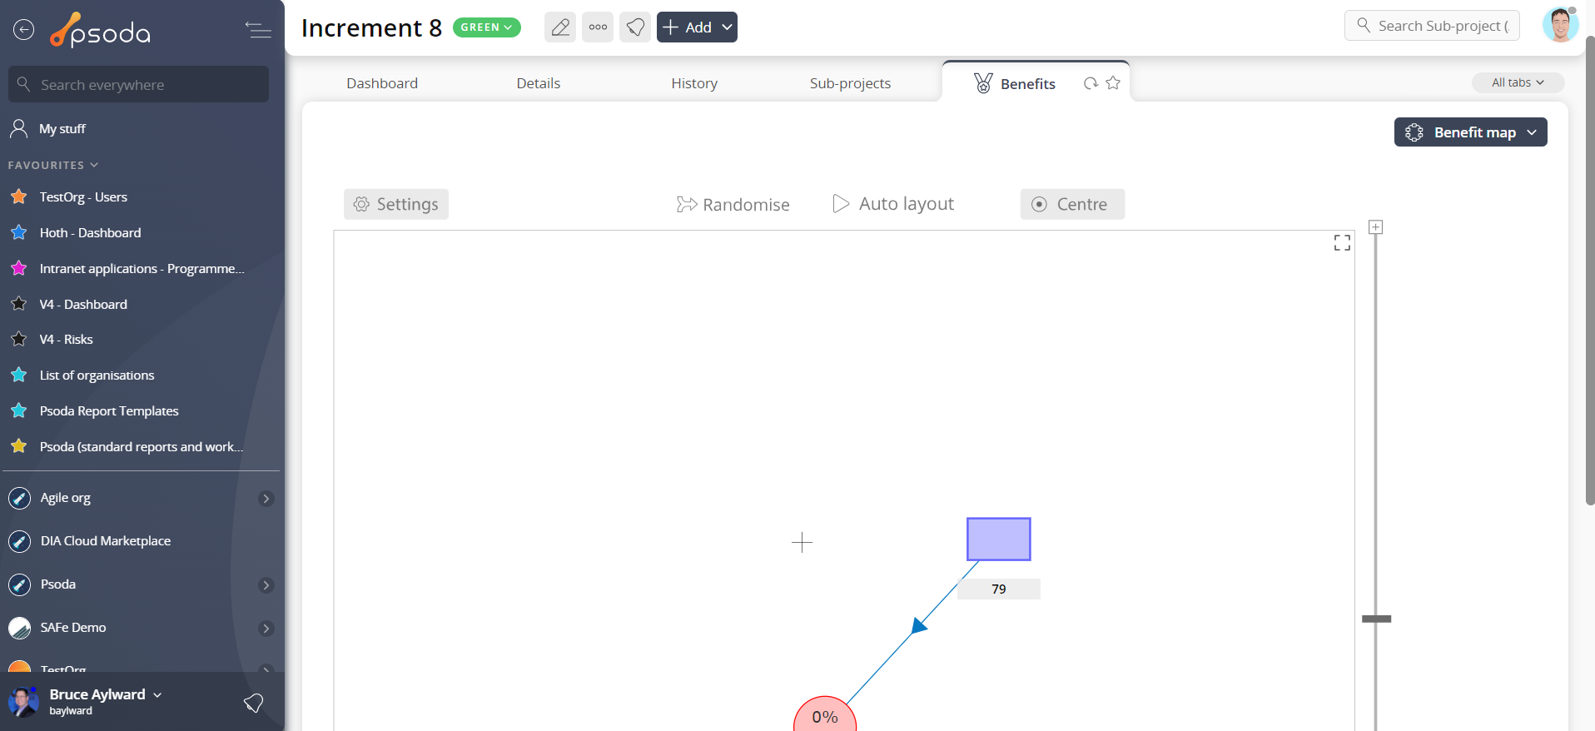This screenshot has height=731, width=1595.
Task: Refresh the Benefits tab
Action: (1091, 83)
